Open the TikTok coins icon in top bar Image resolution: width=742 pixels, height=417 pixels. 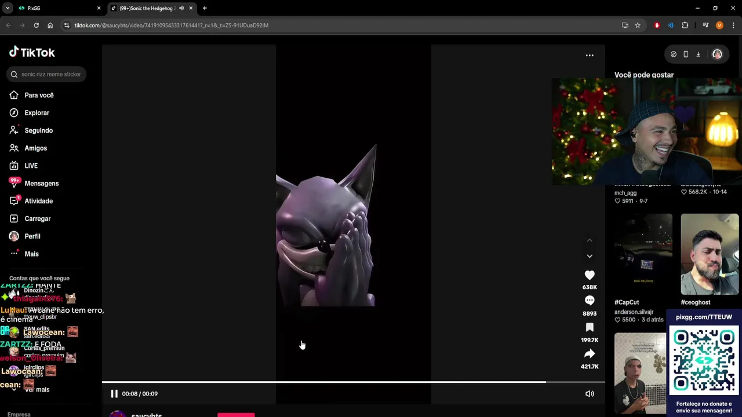click(x=674, y=54)
